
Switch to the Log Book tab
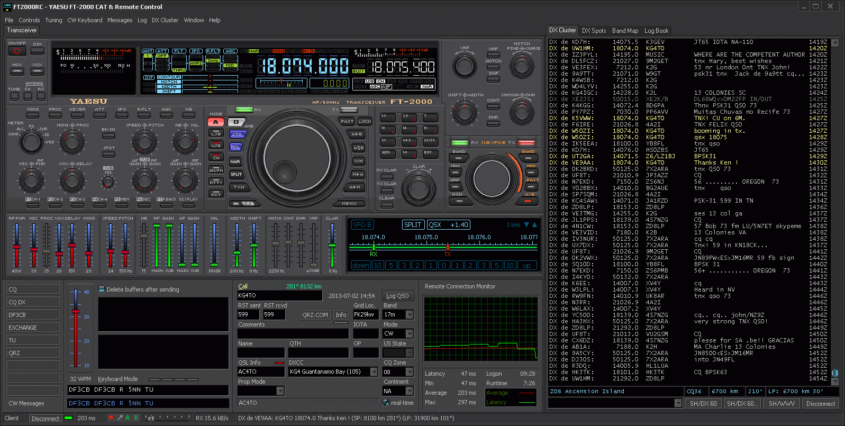pyautogui.click(x=656, y=31)
